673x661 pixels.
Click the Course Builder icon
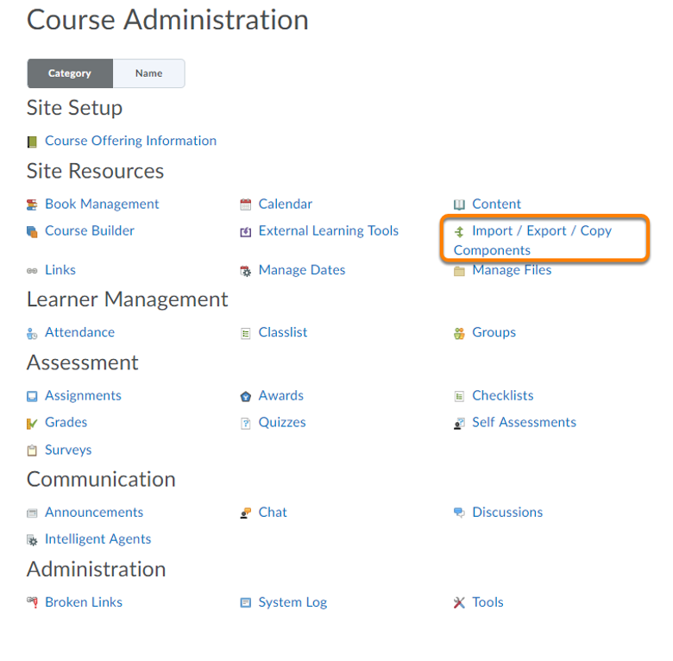[x=32, y=231]
